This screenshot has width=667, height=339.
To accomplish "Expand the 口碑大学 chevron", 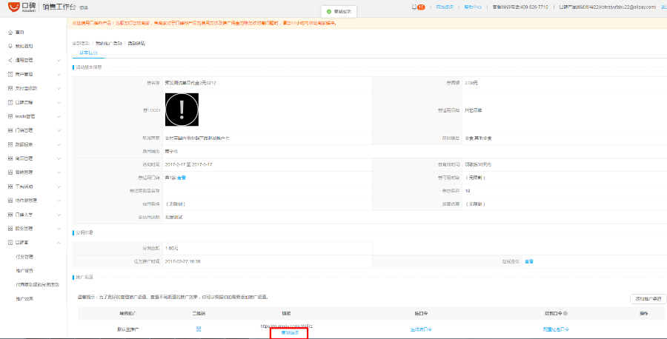I will [x=59, y=215].
